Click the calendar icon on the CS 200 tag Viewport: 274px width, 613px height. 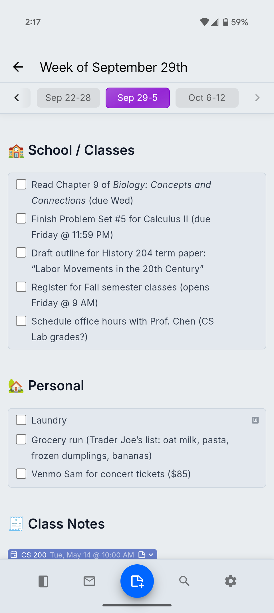[14, 554]
